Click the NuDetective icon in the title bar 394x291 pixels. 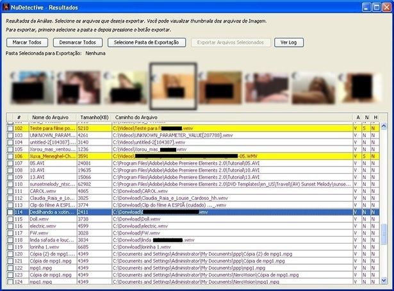tap(6, 6)
